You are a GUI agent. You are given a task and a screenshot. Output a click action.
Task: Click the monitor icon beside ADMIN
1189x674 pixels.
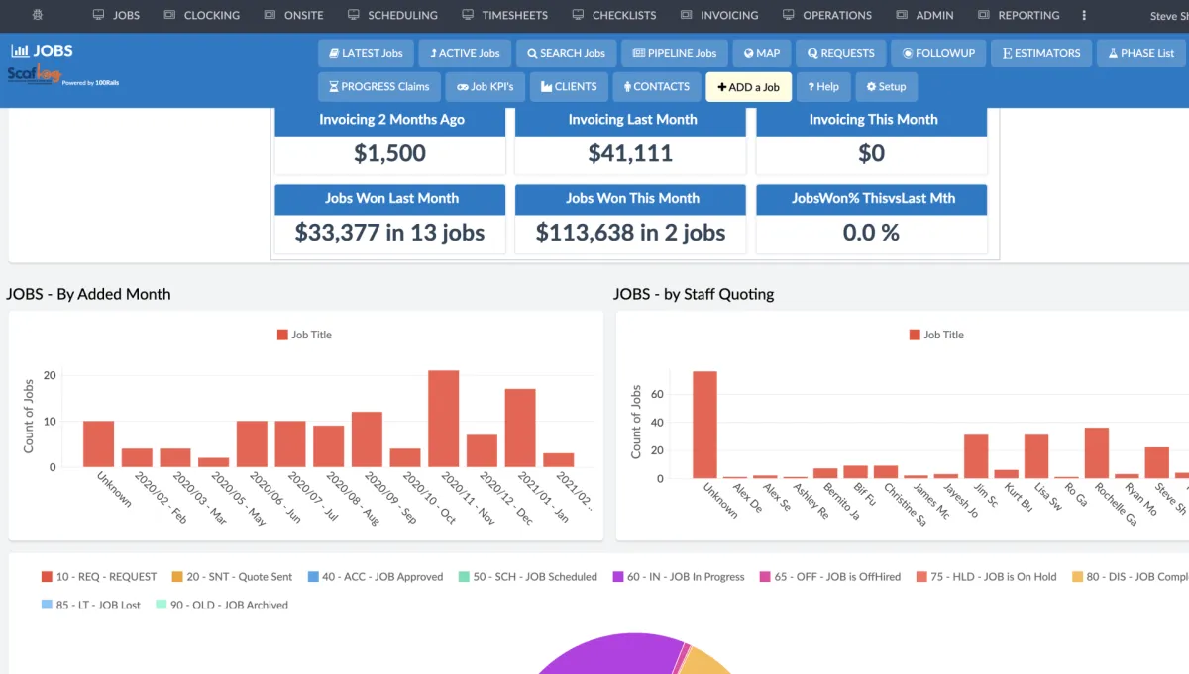tap(902, 16)
